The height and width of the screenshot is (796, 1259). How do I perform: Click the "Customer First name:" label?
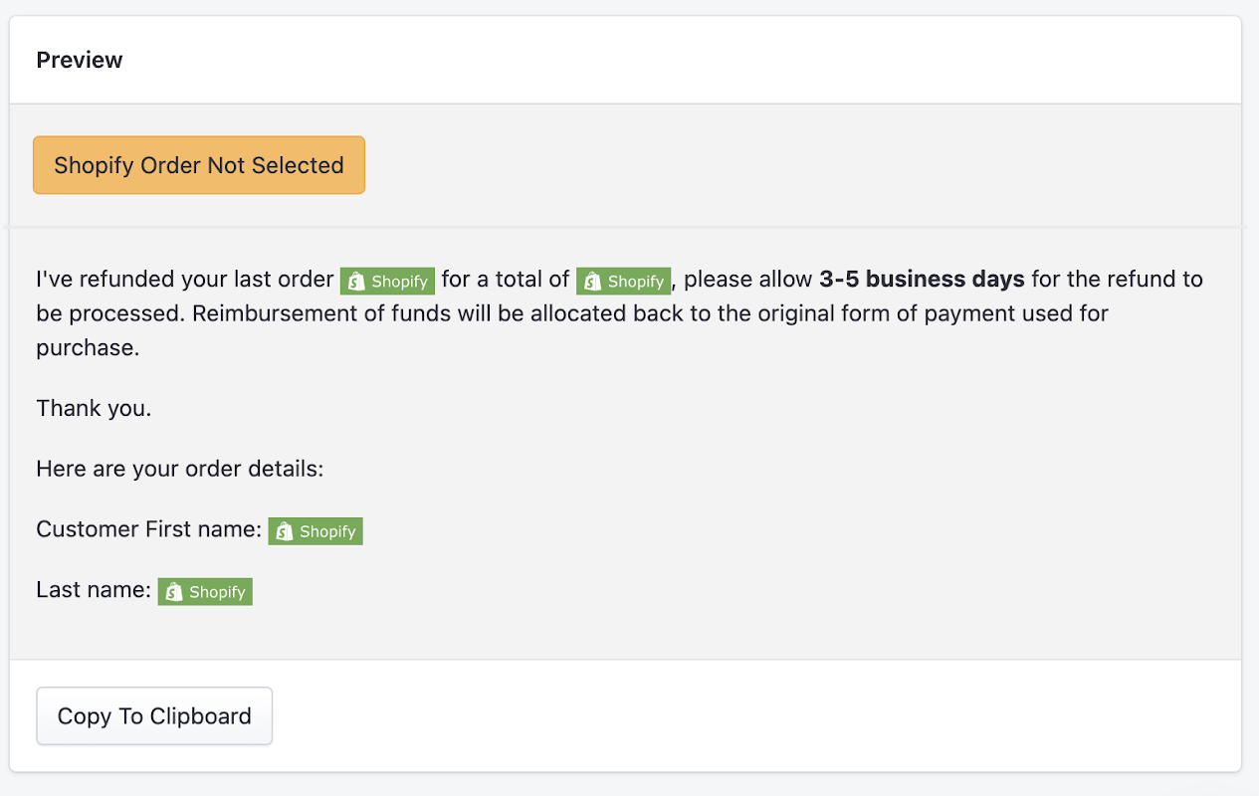coord(148,529)
